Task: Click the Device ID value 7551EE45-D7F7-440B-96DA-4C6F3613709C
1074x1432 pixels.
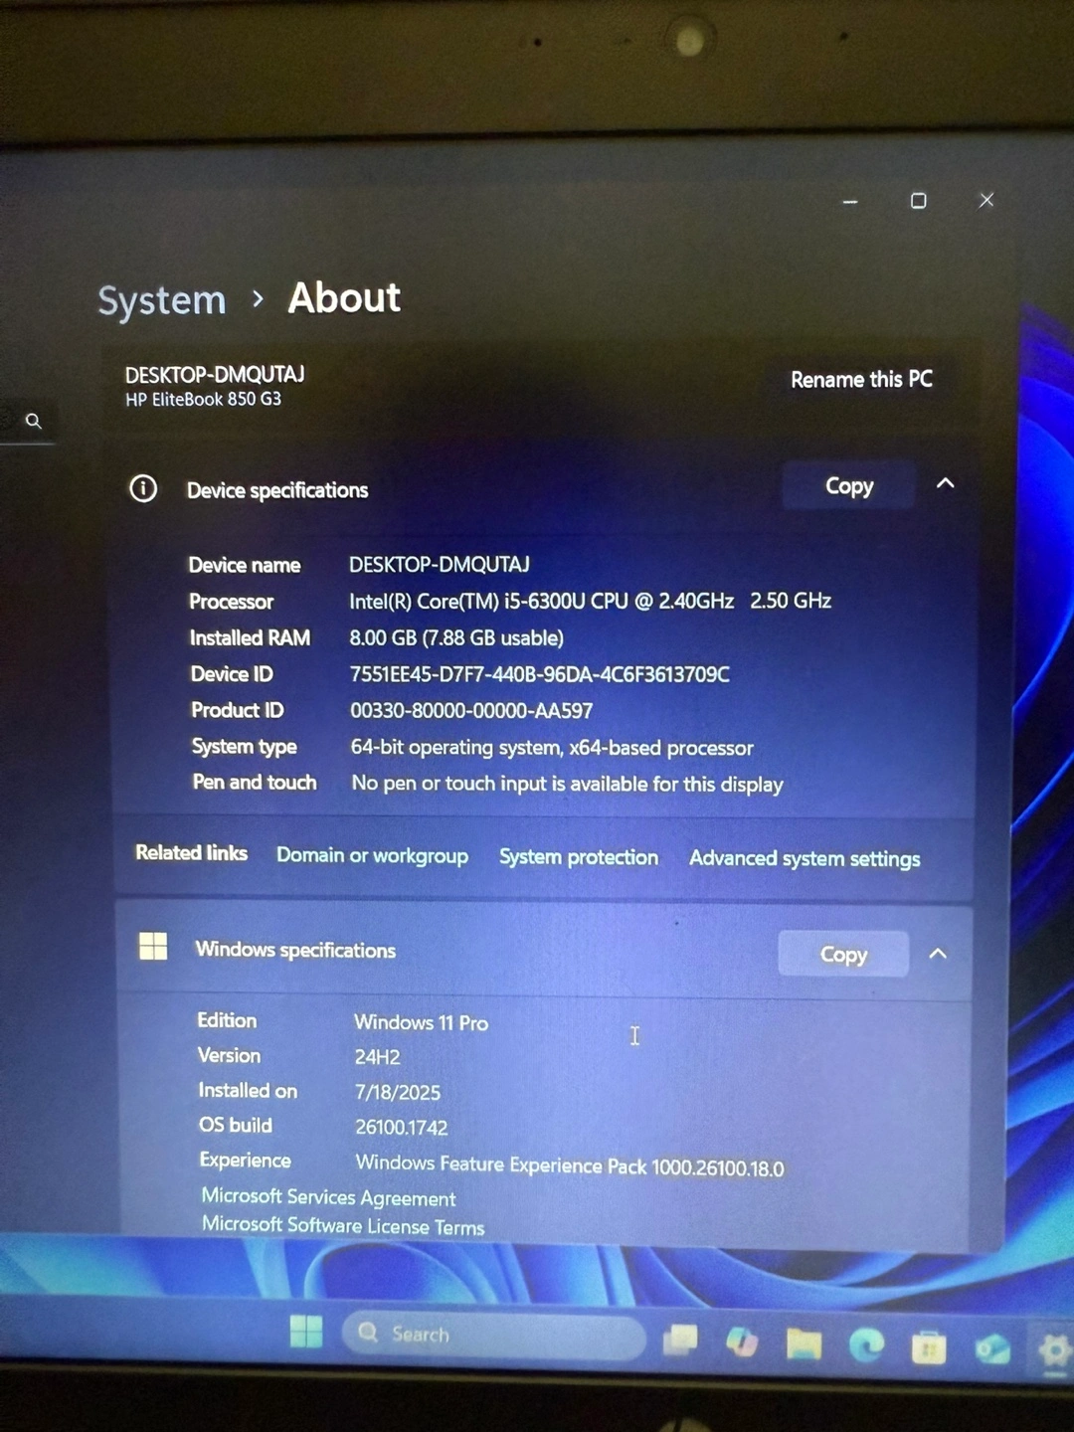Action: [540, 674]
